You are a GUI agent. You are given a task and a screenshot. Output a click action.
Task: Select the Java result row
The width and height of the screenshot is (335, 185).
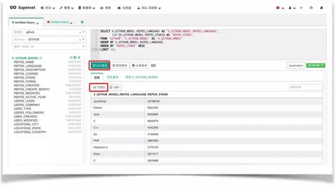coord(207,115)
